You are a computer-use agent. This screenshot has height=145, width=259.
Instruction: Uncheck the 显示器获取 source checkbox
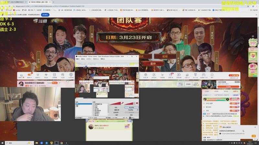(94, 111)
